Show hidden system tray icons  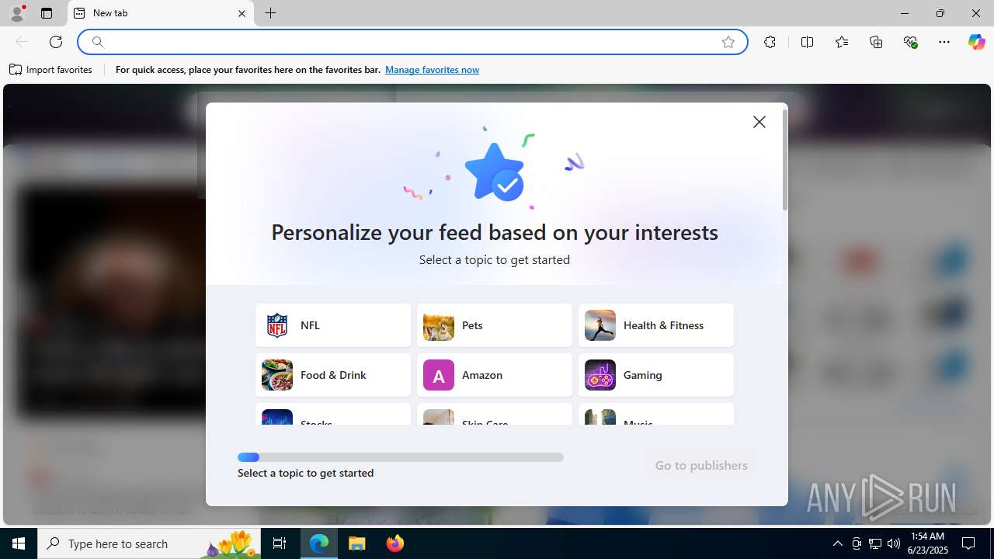point(837,543)
